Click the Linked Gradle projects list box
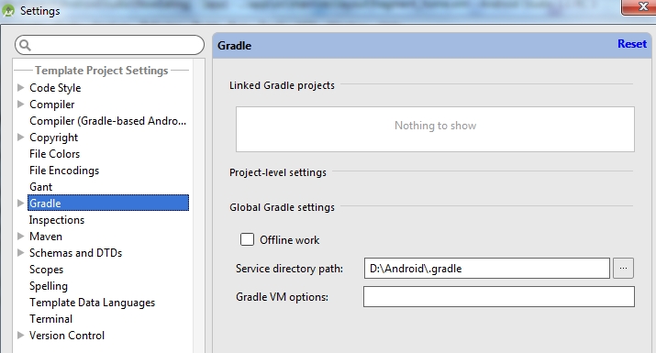This screenshot has height=353, width=656. pyautogui.click(x=435, y=129)
